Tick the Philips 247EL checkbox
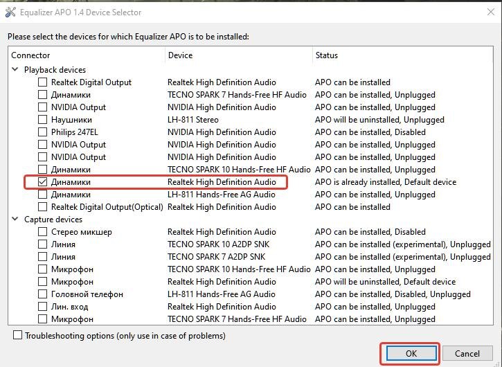The height and width of the screenshot is (367, 502). 42,132
